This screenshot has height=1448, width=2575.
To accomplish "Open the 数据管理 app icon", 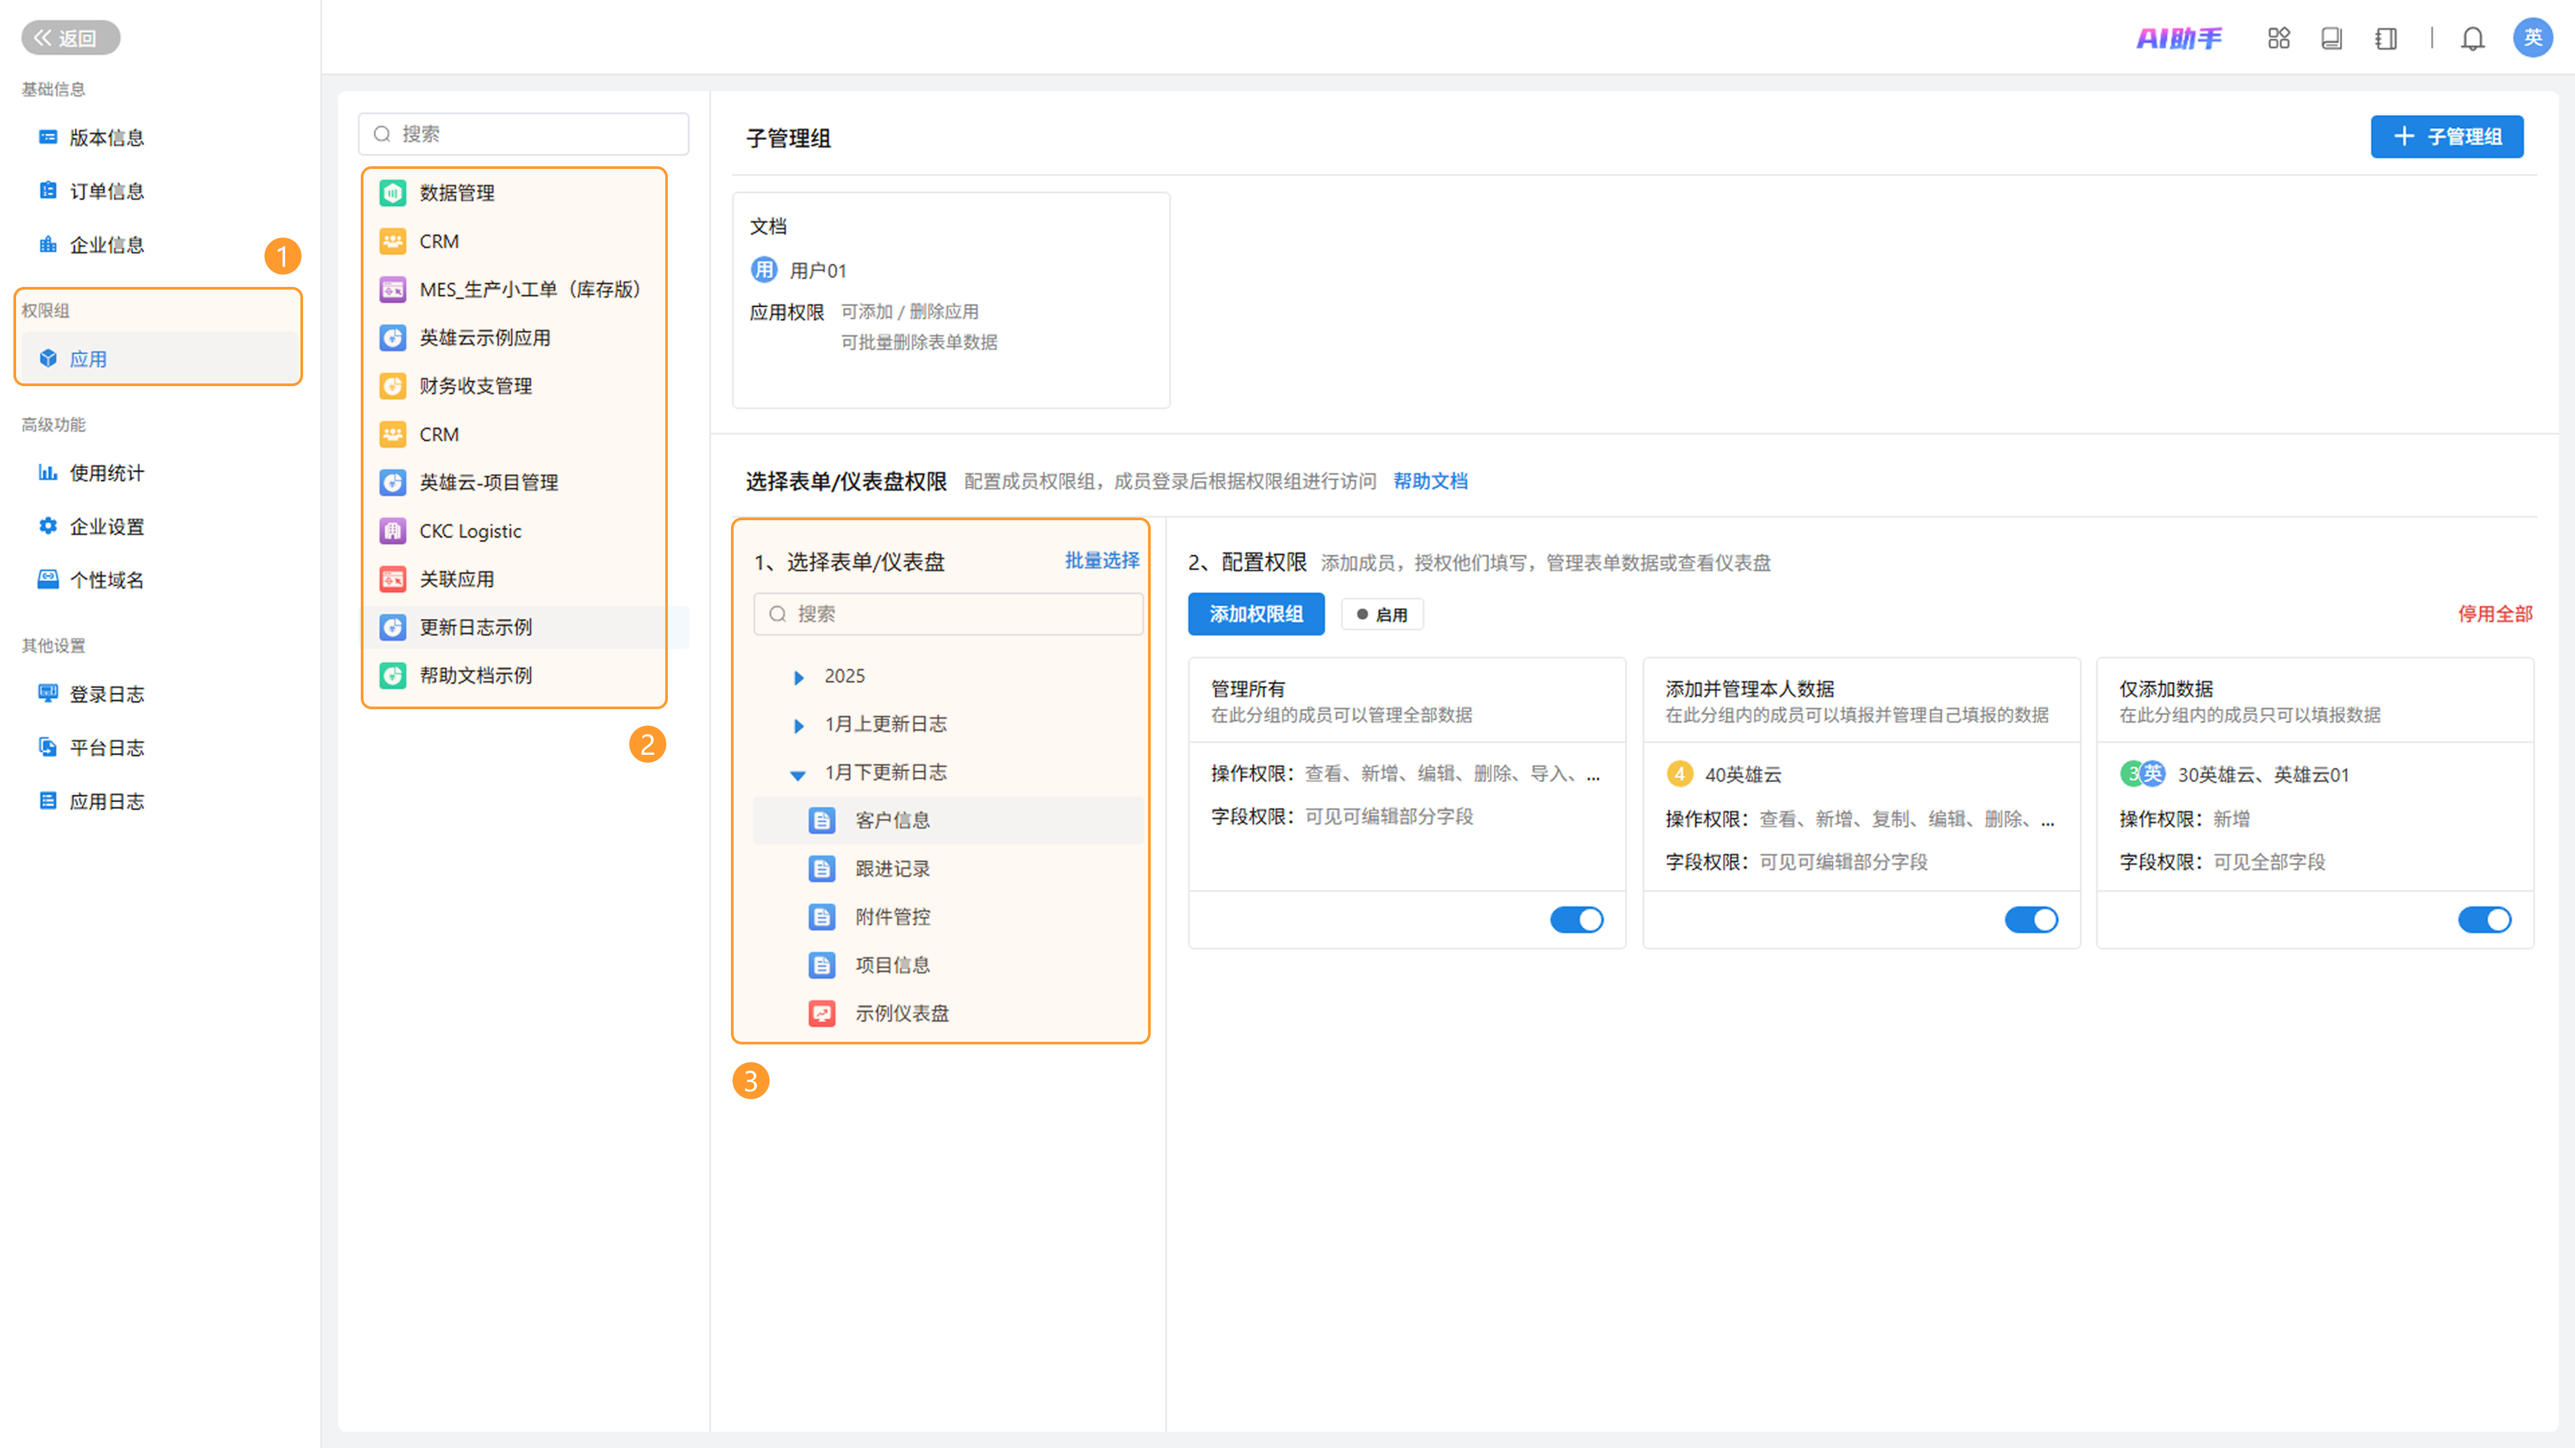I will pos(393,193).
